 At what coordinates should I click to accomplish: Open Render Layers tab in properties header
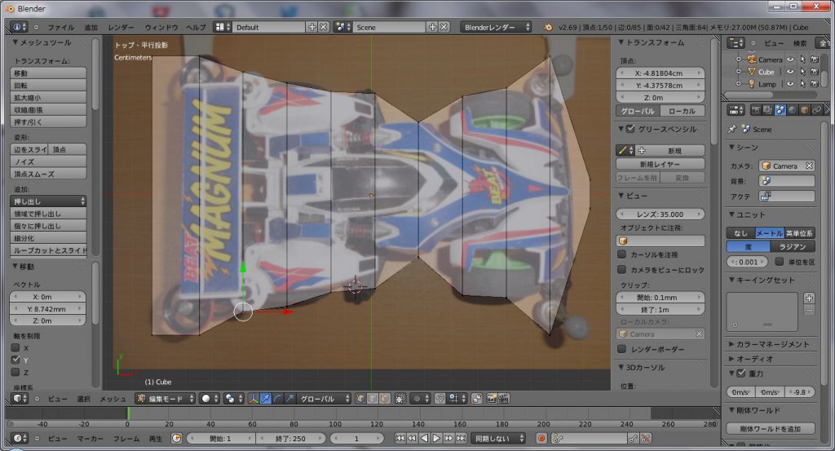[x=767, y=109]
